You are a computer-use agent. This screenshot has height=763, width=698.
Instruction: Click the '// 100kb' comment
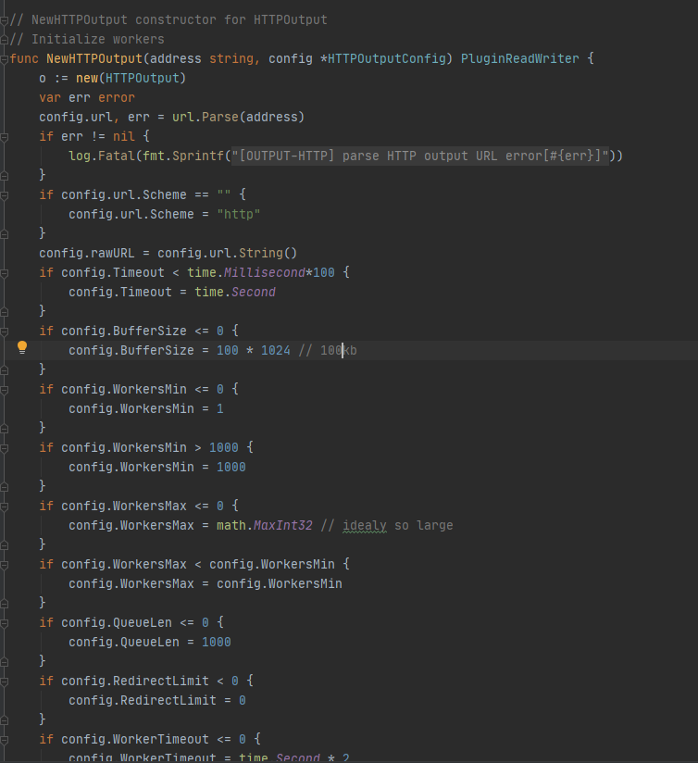click(328, 351)
